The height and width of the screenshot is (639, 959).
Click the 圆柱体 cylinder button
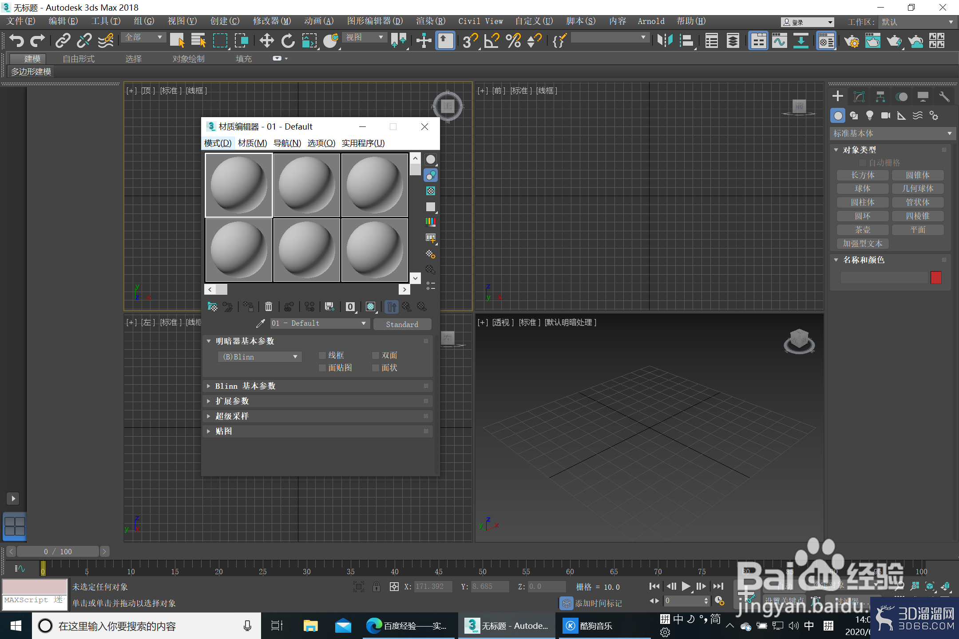click(x=862, y=202)
